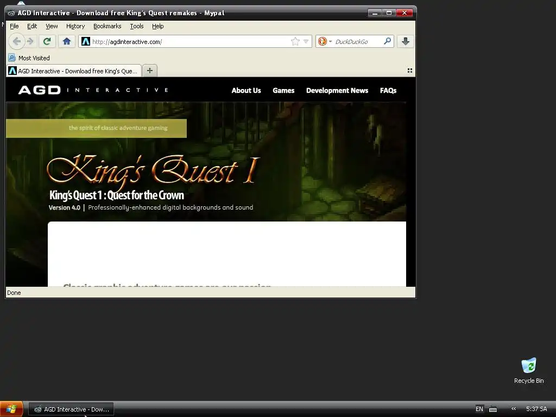
Task: Close the Mypal browser window
Action: click(404, 13)
